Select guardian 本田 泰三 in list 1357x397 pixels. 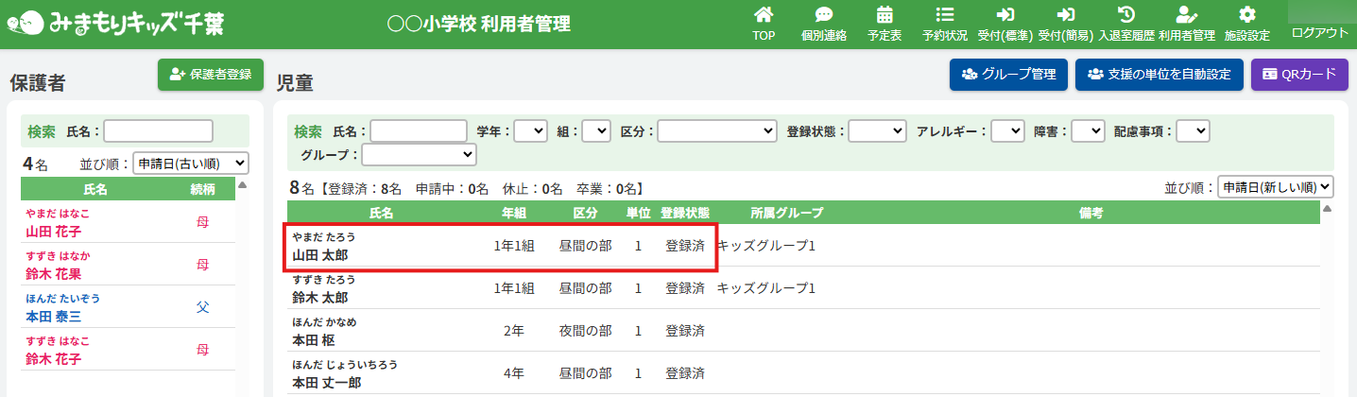pos(54,317)
